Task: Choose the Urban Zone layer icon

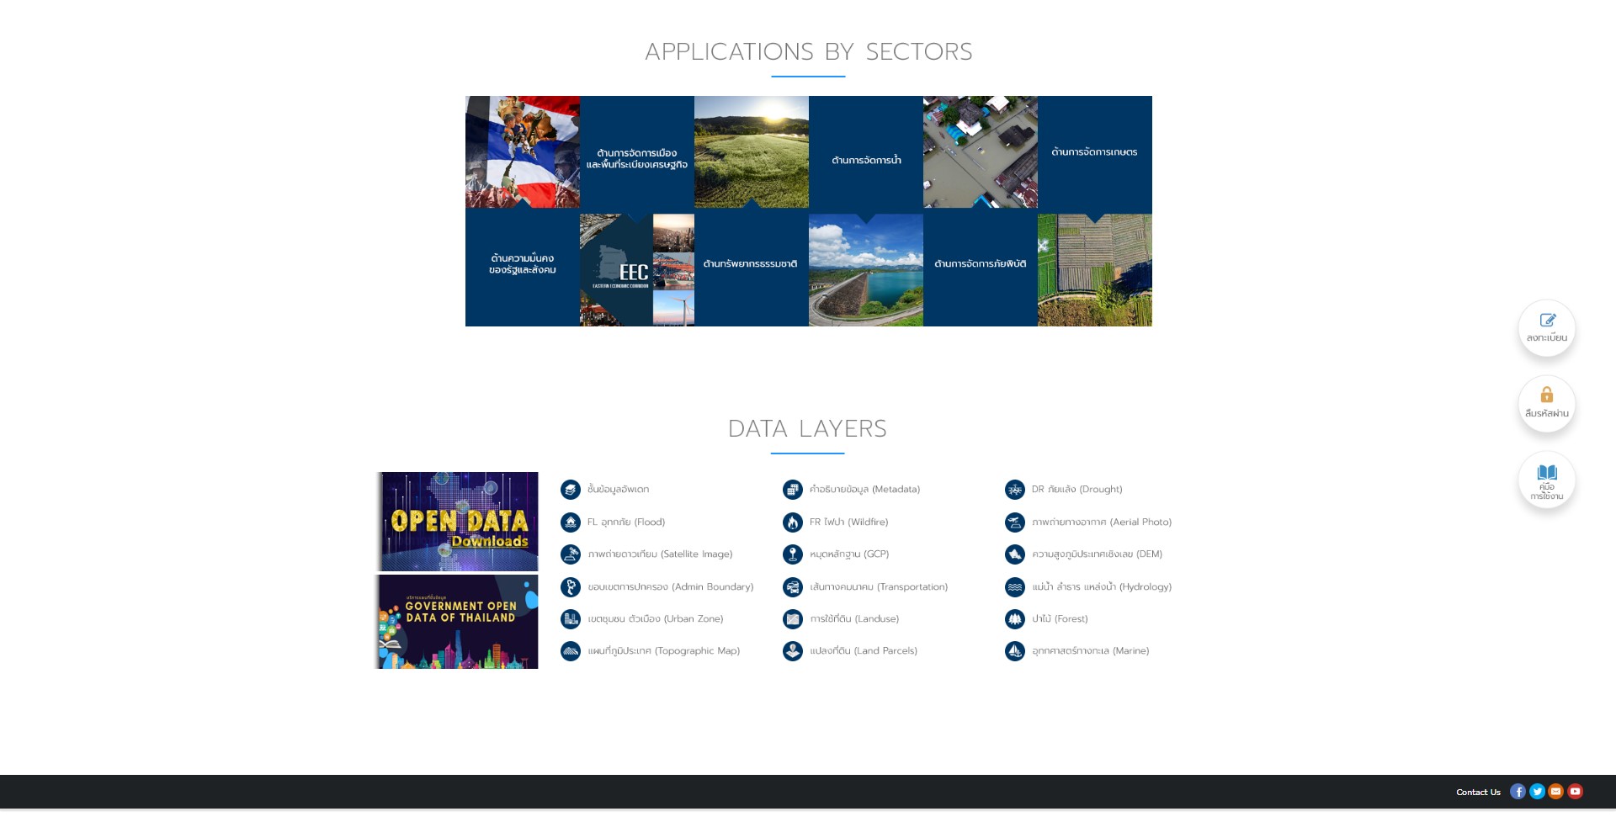Action: [571, 619]
